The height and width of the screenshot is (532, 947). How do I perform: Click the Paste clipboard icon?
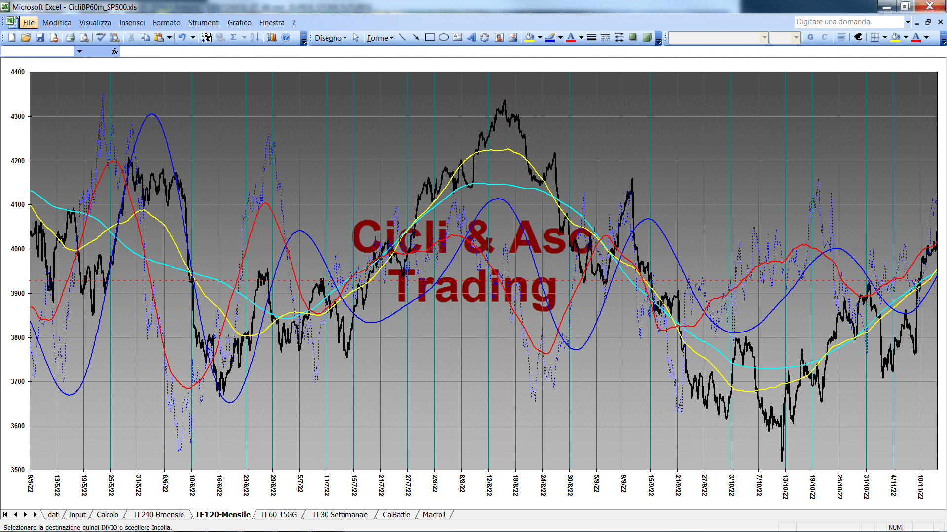click(x=159, y=37)
